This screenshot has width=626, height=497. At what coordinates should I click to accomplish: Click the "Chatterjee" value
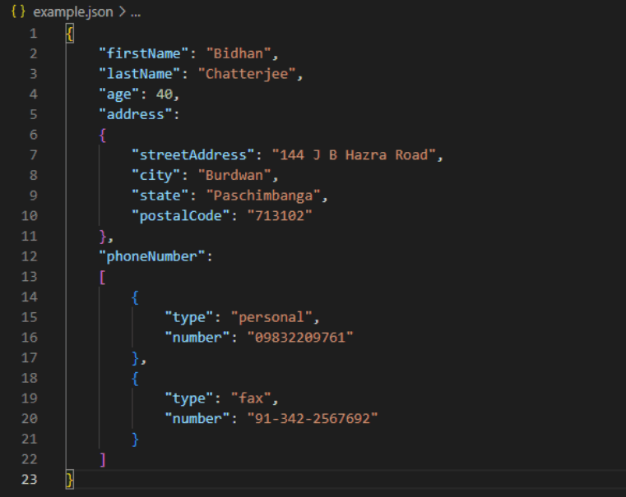pyautogui.click(x=247, y=74)
